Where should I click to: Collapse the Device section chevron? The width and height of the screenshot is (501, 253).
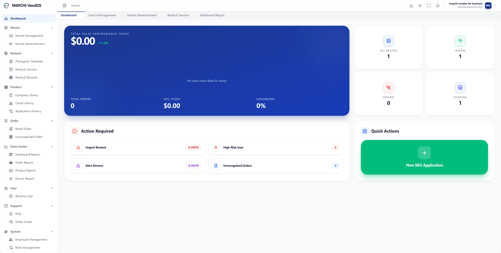(52, 28)
